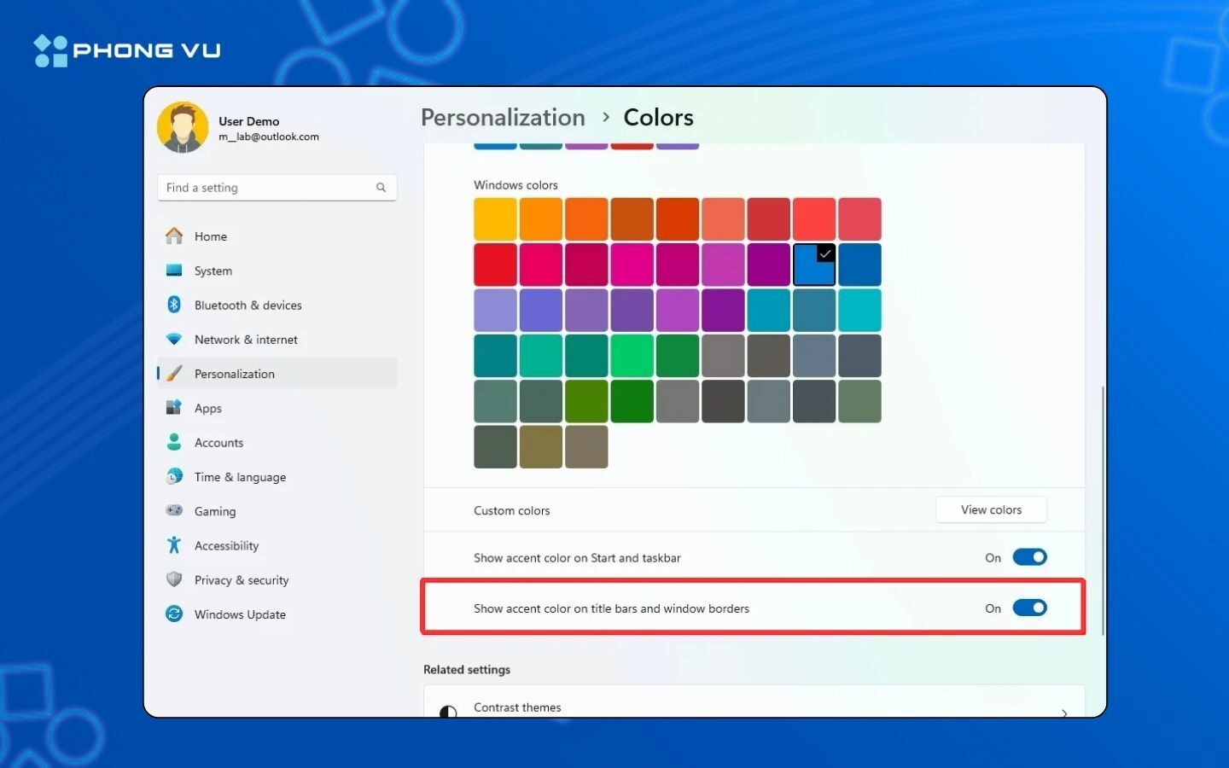Click the System monitor icon
The width and height of the screenshot is (1229, 768).
[174, 271]
